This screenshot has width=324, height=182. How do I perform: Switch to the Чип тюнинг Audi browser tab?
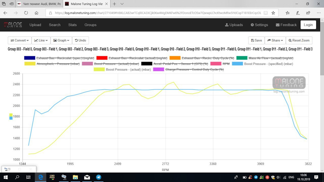[x=39, y=4]
